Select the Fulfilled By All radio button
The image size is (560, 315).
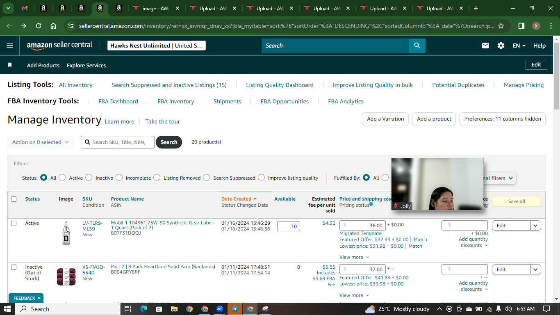coord(367,178)
